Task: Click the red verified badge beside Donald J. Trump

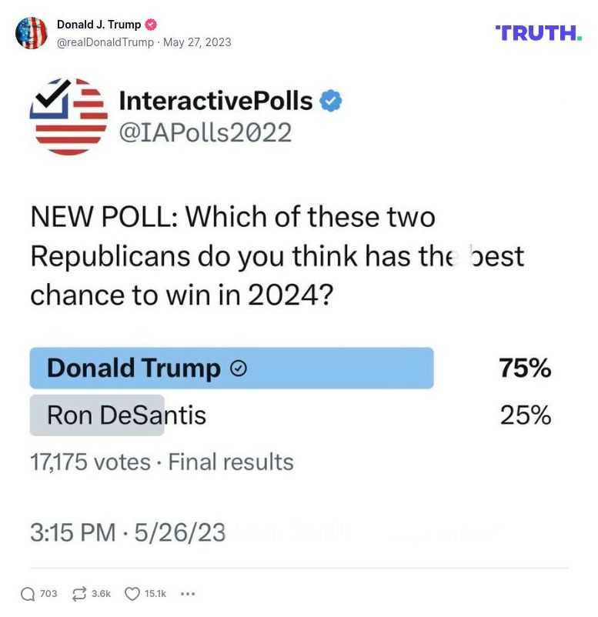Action: 151,24
